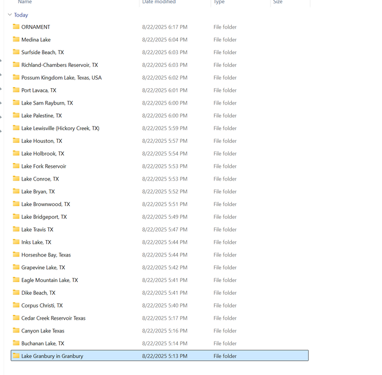Click the Lake Bryan, TX folder icon
This screenshot has height=375, width=382.
(16, 191)
